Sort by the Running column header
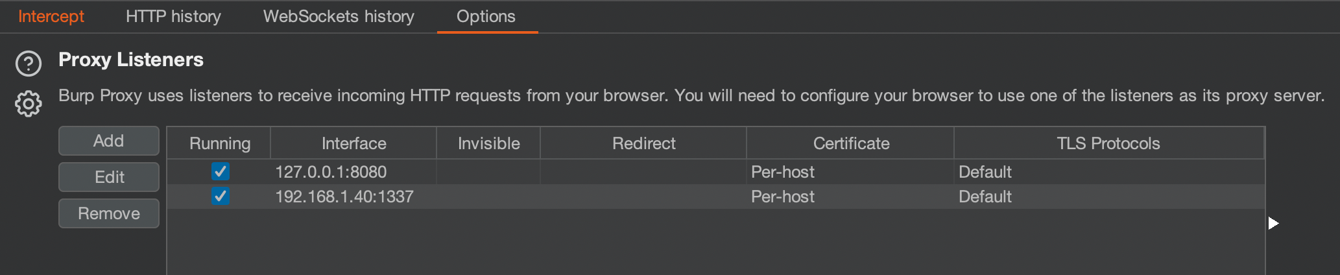The width and height of the screenshot is (1340, 275). point(219,143)
